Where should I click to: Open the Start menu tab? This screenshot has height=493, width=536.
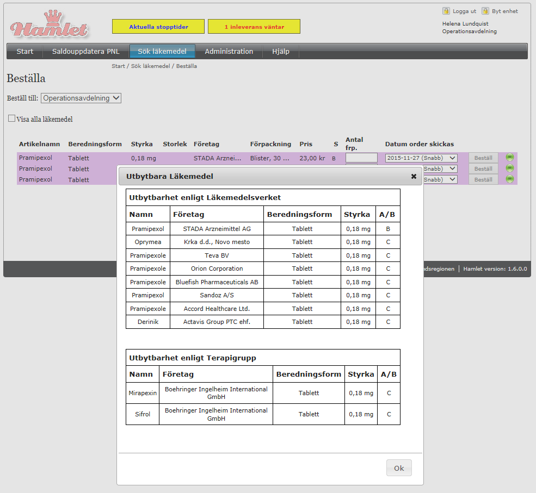point(25,52)
